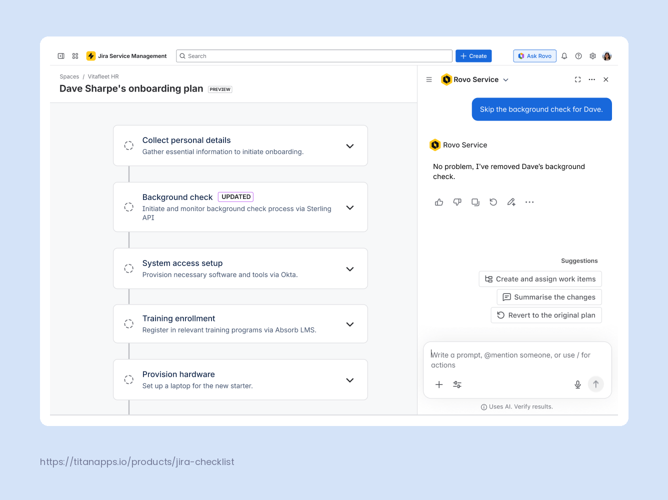Toggle Provision hardware status circle
Viewport: 668px width, 500px height.
pyautogui.click(x=128, y=379)
